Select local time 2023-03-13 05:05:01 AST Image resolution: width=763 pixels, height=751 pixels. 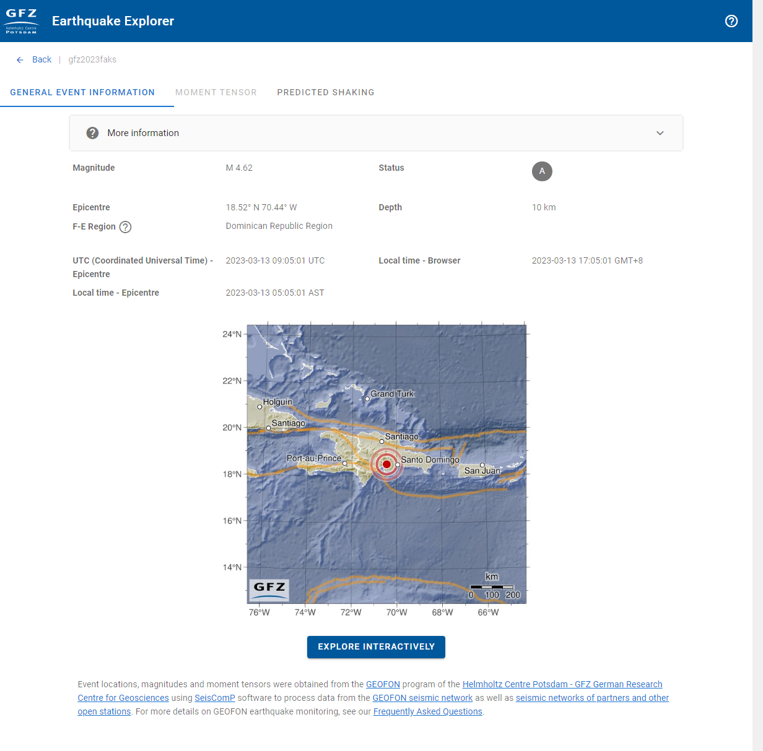275,293
